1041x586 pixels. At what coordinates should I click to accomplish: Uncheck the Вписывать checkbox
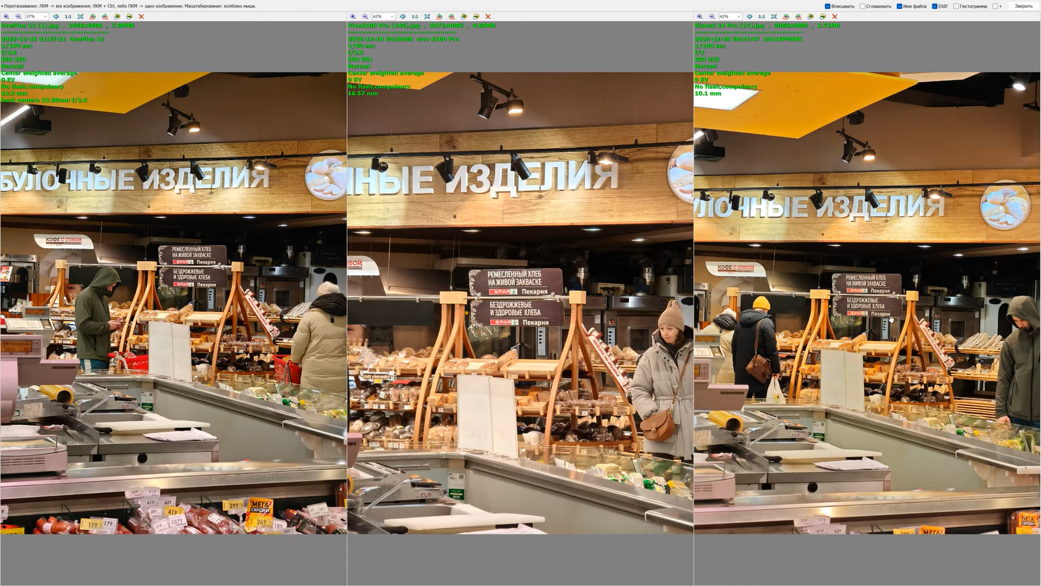coord(828,7)
